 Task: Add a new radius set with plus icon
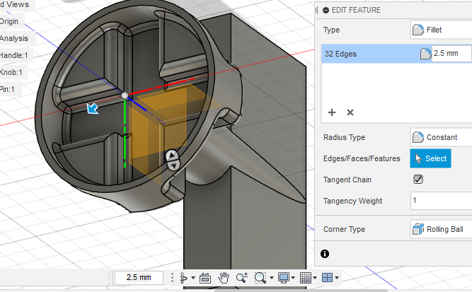(x=332, y=112)
